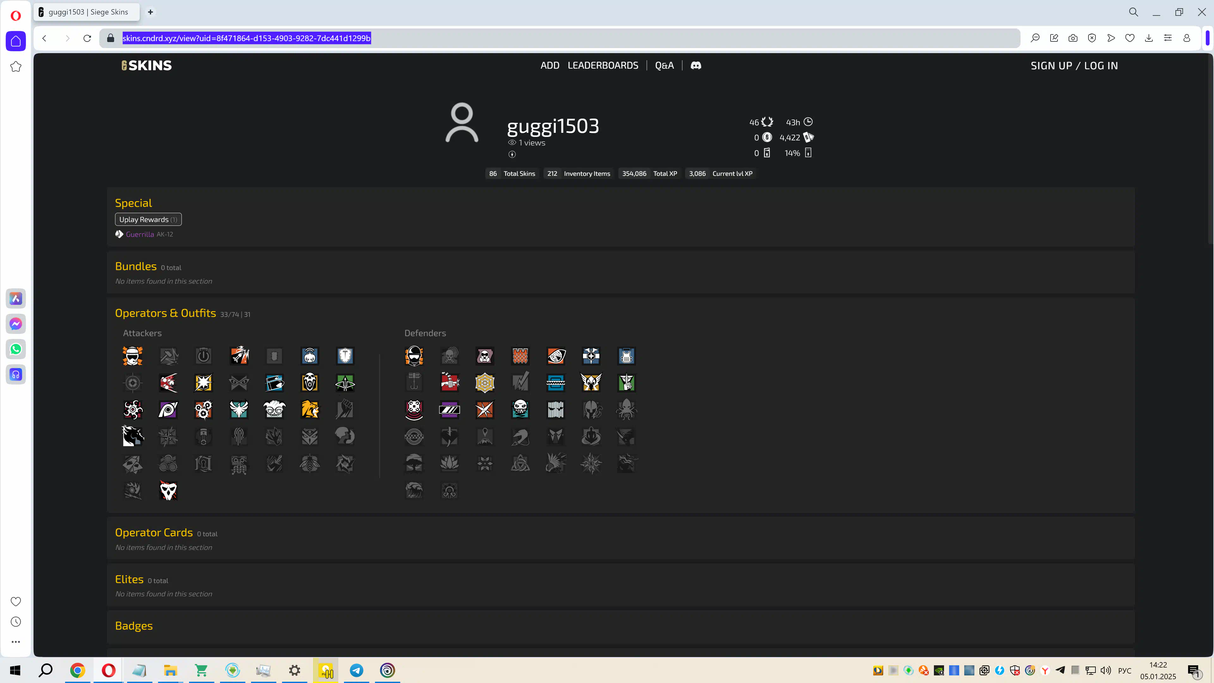Click the '354,086 Total XP' stat badge
This screenshot has height=683, width=1214.
pos(649,174)
